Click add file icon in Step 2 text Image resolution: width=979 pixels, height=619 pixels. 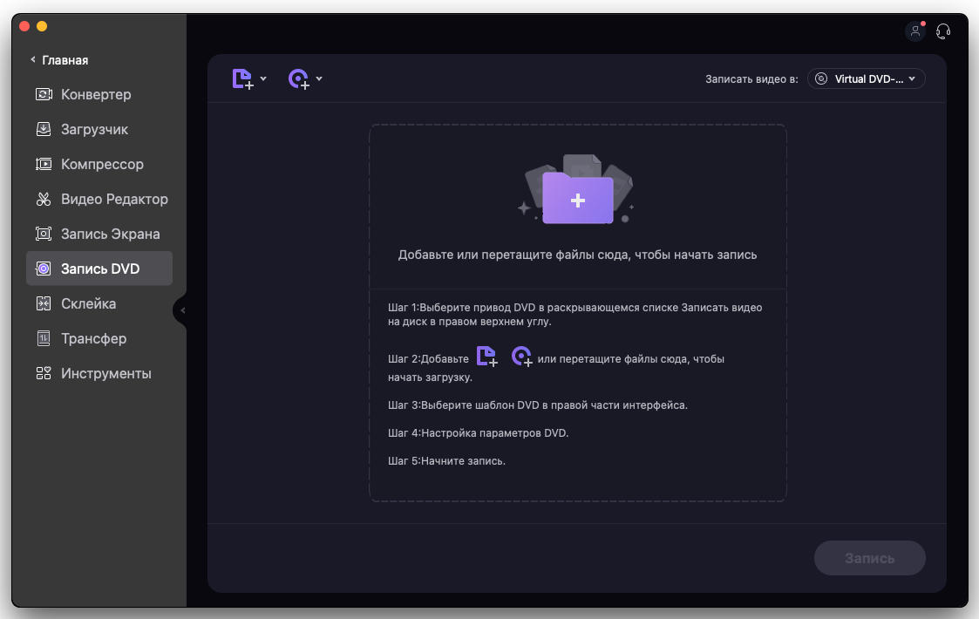click(x=486, y=357)
